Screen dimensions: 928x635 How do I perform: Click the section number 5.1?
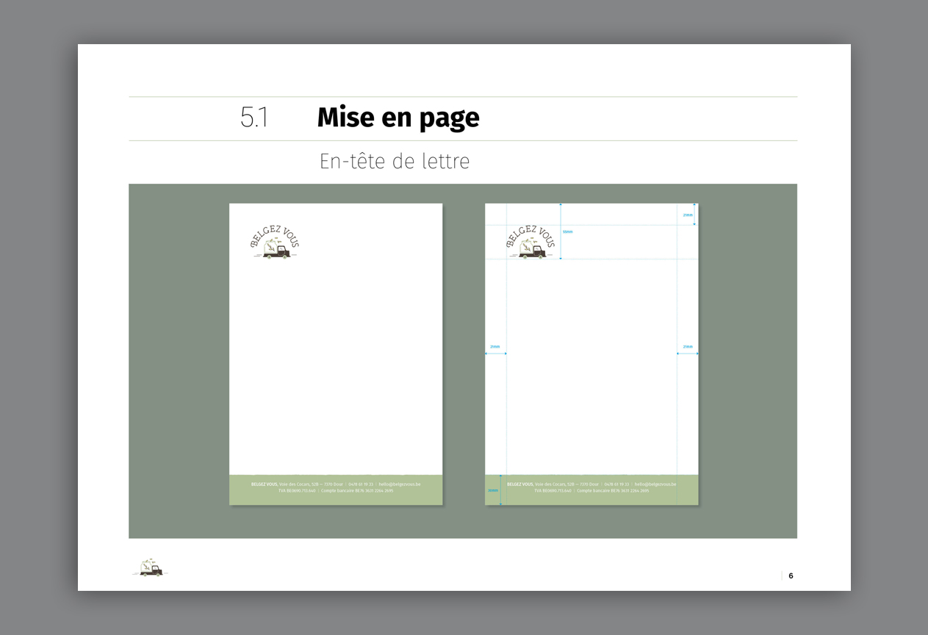pyautogui.click(x=254, y=118)
